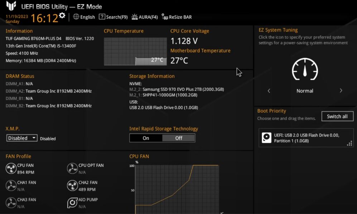357x214 pixels.
Task: Select the CHA1 FAN icon
Action: pyautogui.click(x=11, y=185)
